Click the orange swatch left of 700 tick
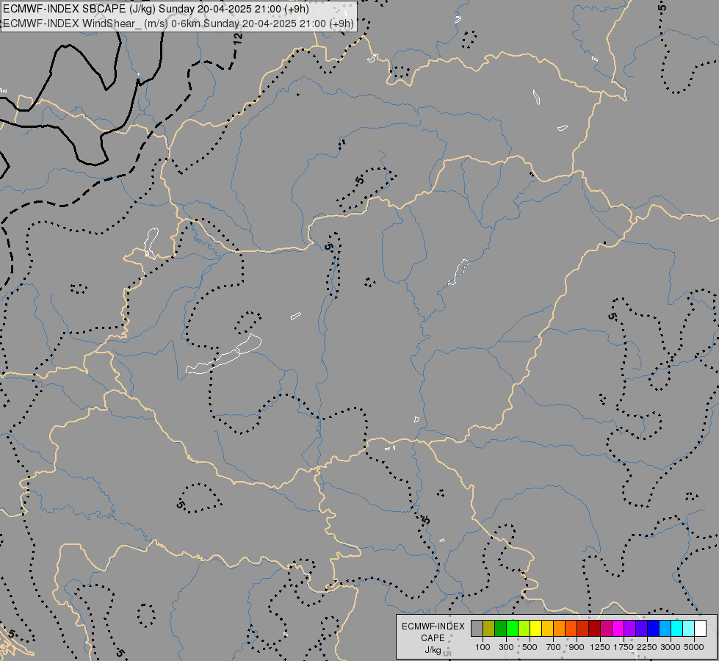This screenshot has height=661, width=719. (x=560, y=628)
